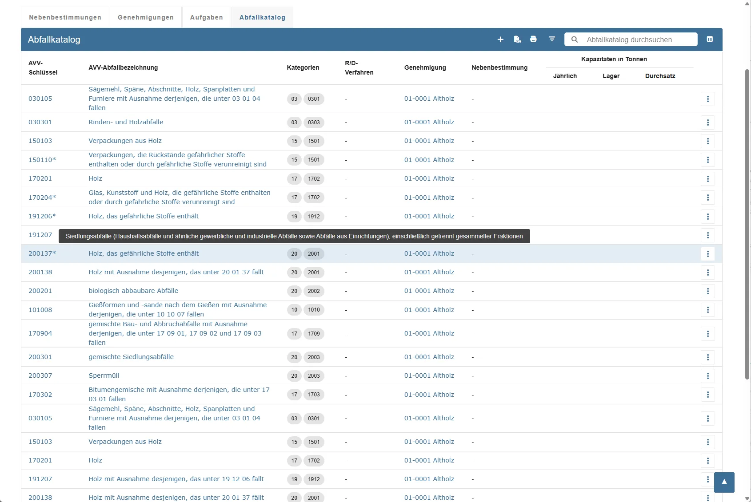Screen dimensions: 751x502
Task: Jump to top with the arrow-up button
Action: click(x=724, y=482)
